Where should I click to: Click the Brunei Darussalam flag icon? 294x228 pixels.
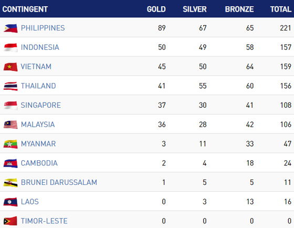10,183
